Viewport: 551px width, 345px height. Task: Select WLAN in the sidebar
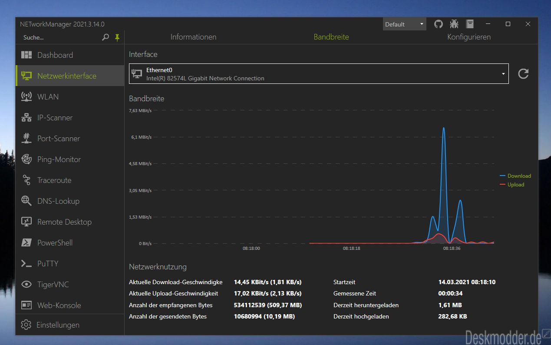pos(70,96)
